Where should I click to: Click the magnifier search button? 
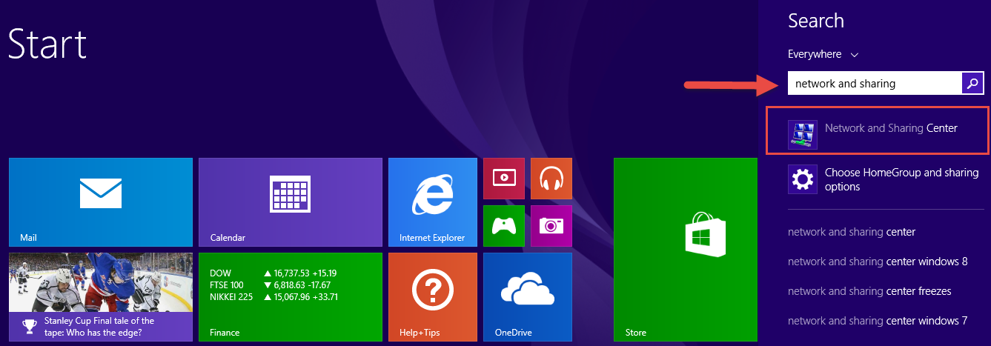tap(972, 84)
